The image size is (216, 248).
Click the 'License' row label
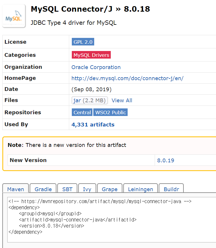pos(15,42)
